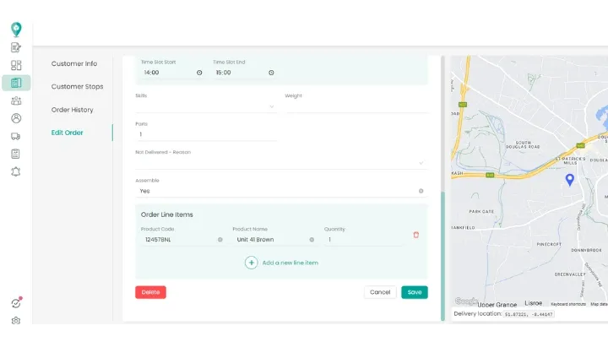Open the team members icon in sidebar
This screenshot has height=342, width=608.
(x=16, y=100)
